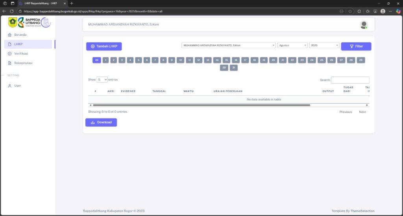This screenshot has width=403, height=216.
Task: Click the Filter button
Action: coord(356,46)
